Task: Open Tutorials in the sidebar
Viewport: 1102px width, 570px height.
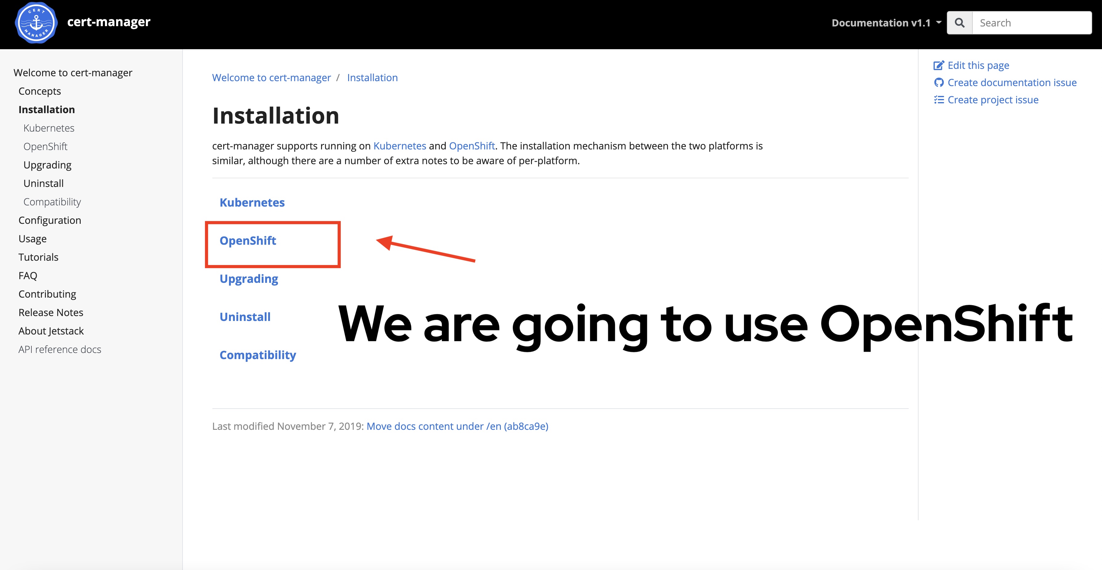Action: tap(38, 257)
